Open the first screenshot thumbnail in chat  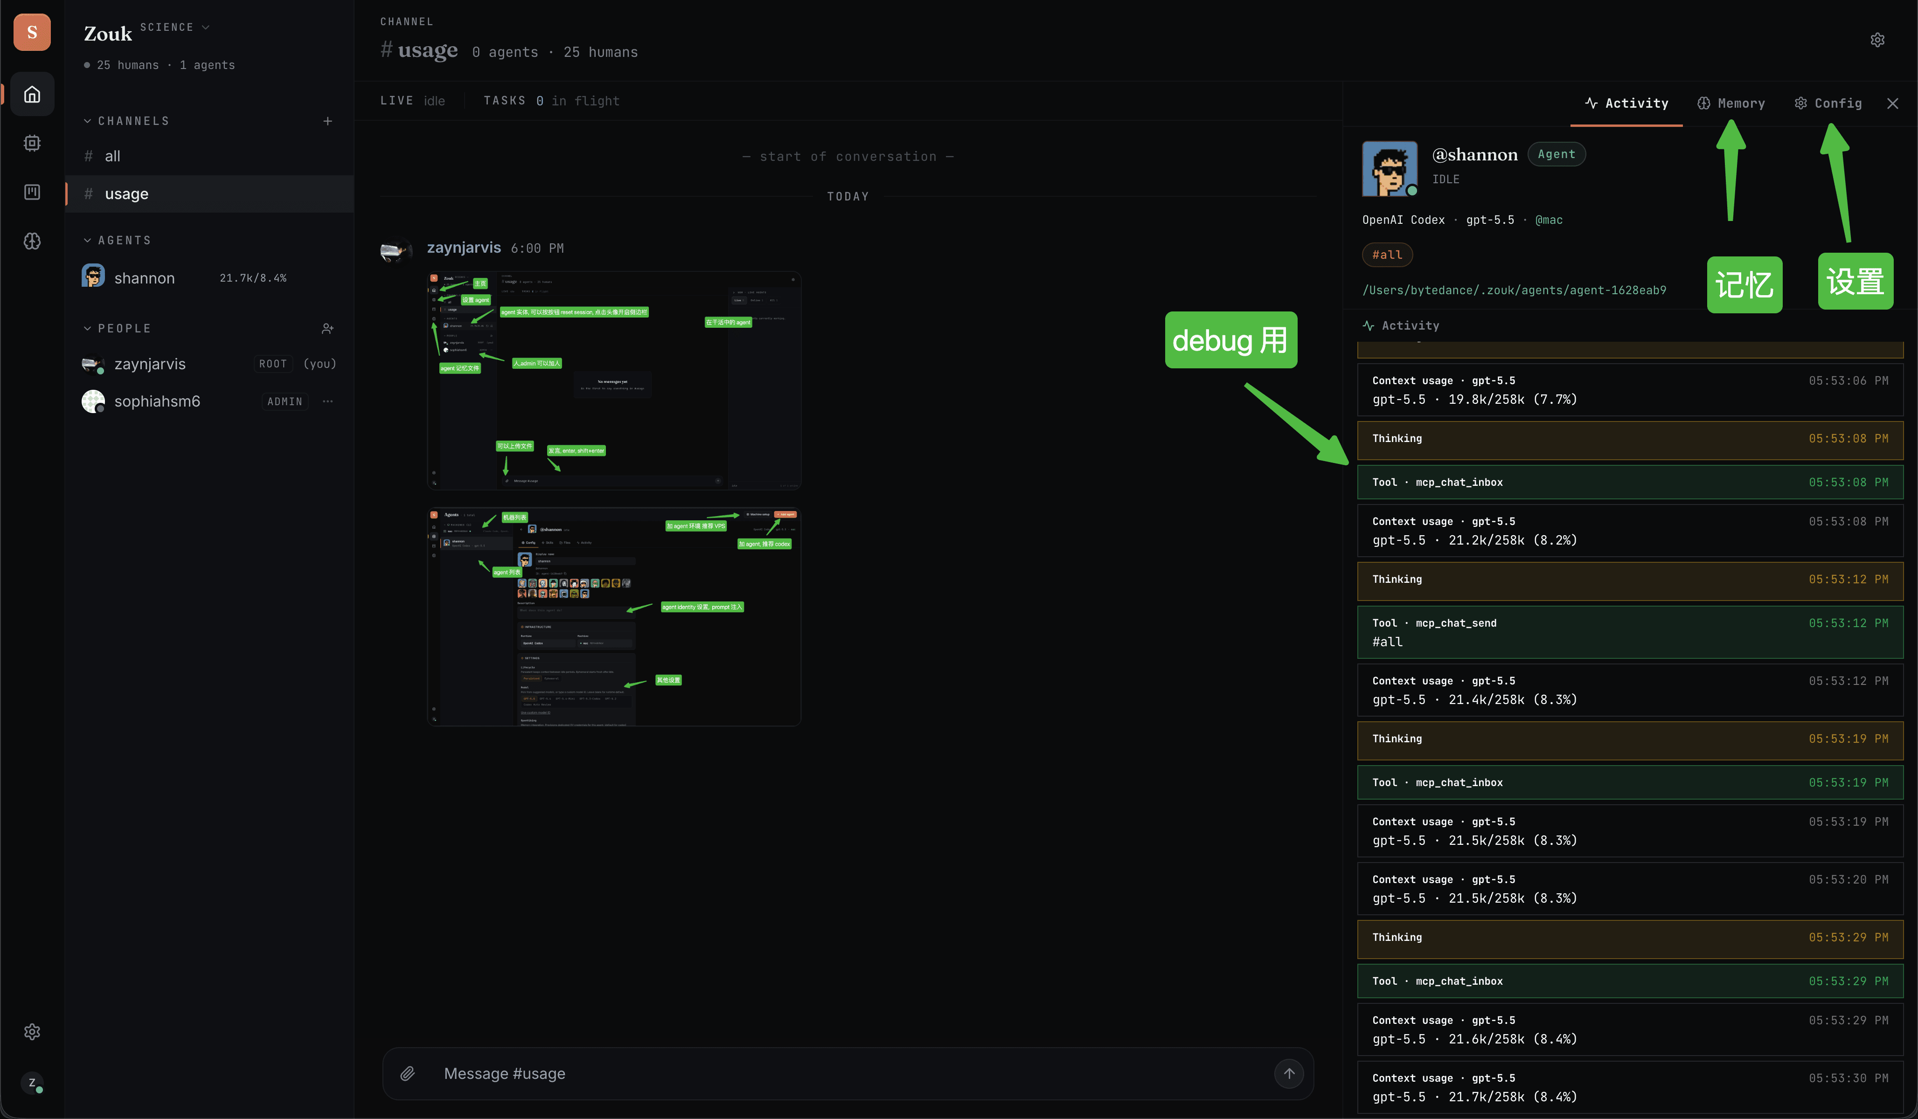coord(613,380)
